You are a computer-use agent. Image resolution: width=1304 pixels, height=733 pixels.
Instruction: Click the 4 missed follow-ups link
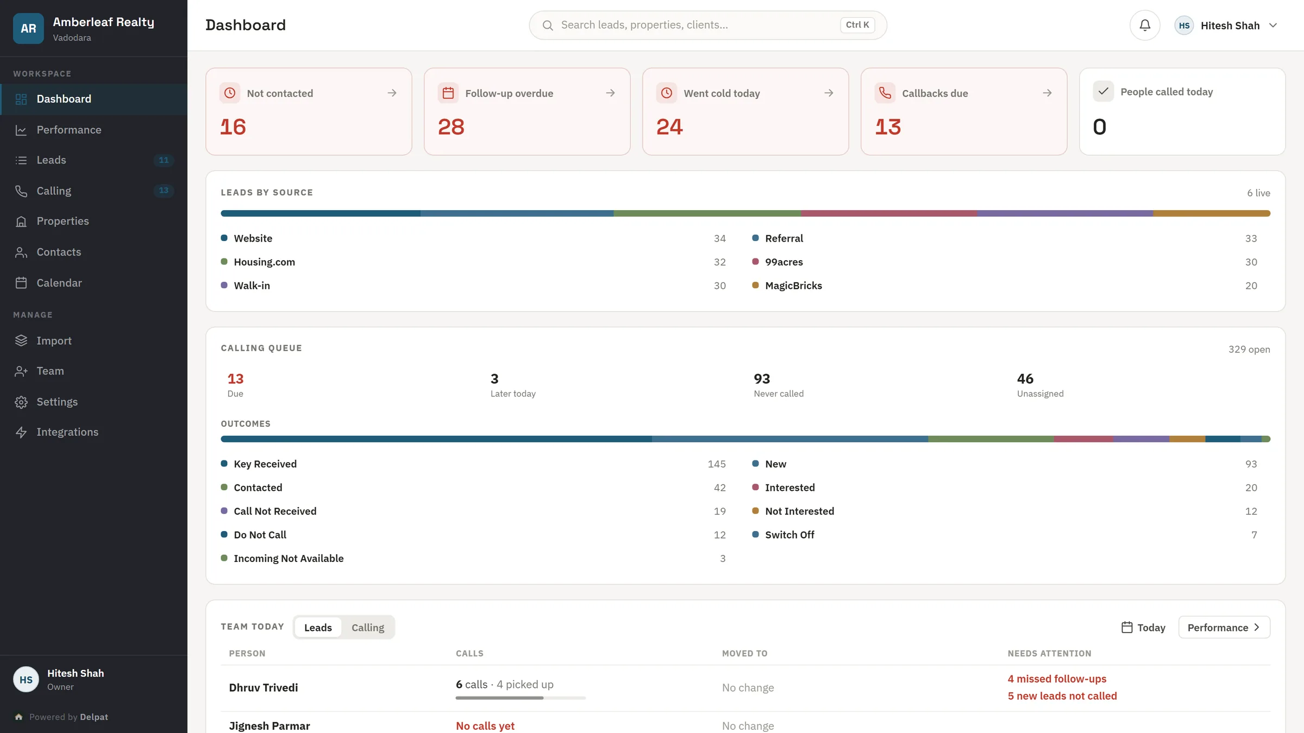pos(1057,679)
